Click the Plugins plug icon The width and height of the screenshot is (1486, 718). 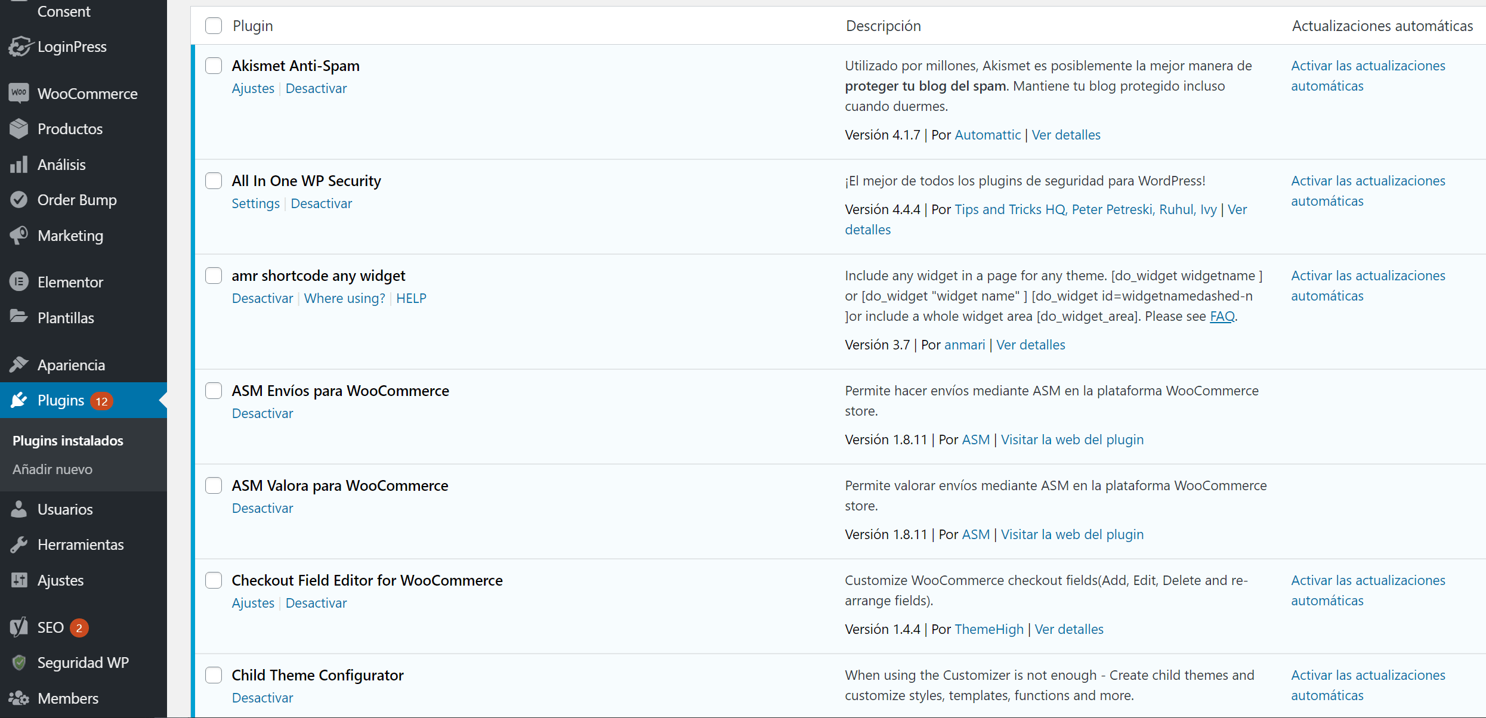[x=19, y=400]
